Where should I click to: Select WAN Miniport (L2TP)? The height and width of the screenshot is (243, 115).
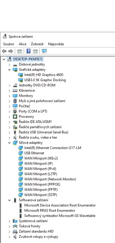click(41, 174)
